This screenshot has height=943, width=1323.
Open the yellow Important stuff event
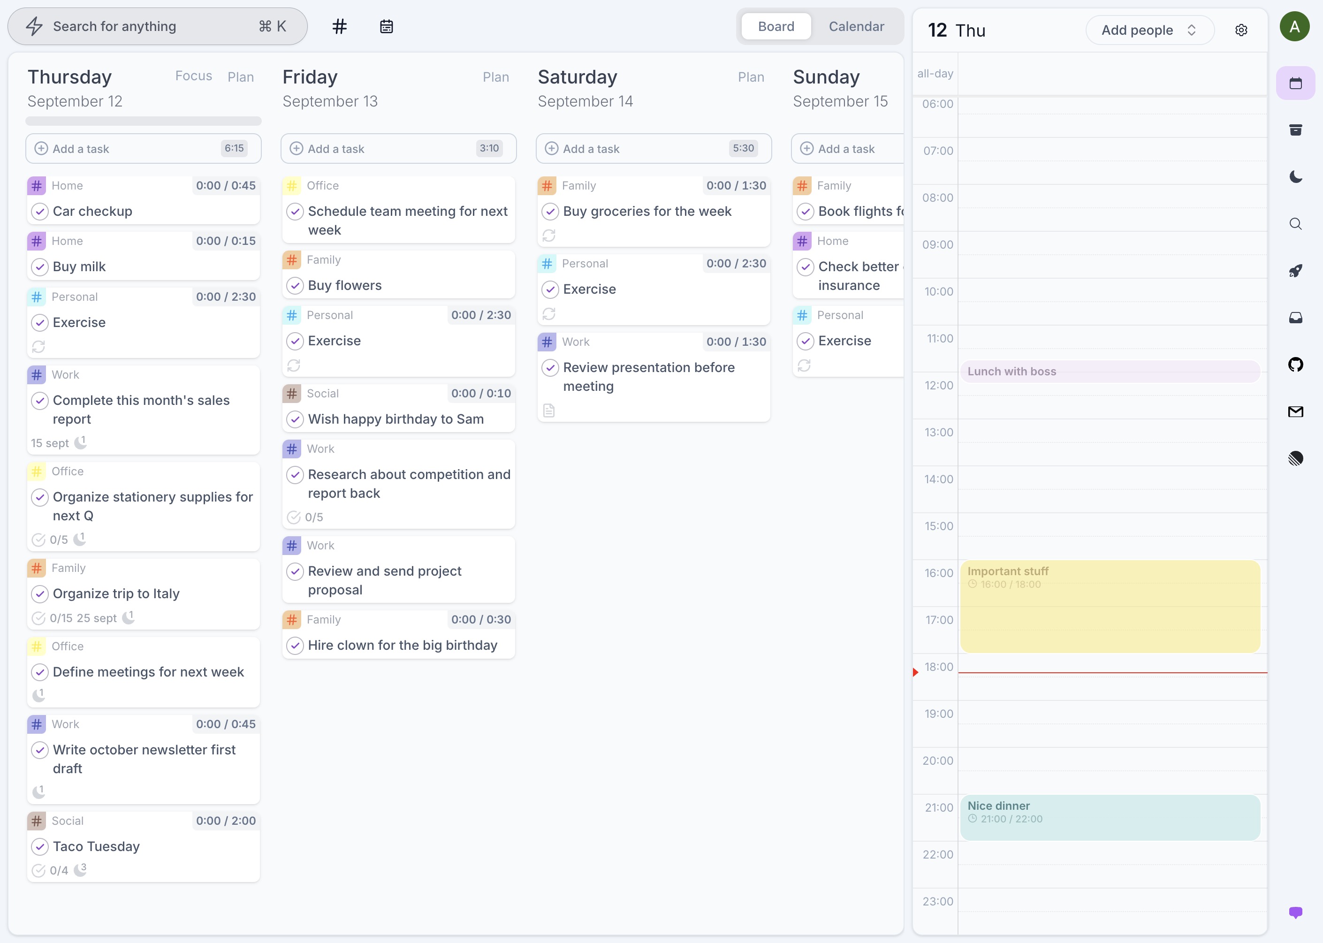coord(1110,606)
